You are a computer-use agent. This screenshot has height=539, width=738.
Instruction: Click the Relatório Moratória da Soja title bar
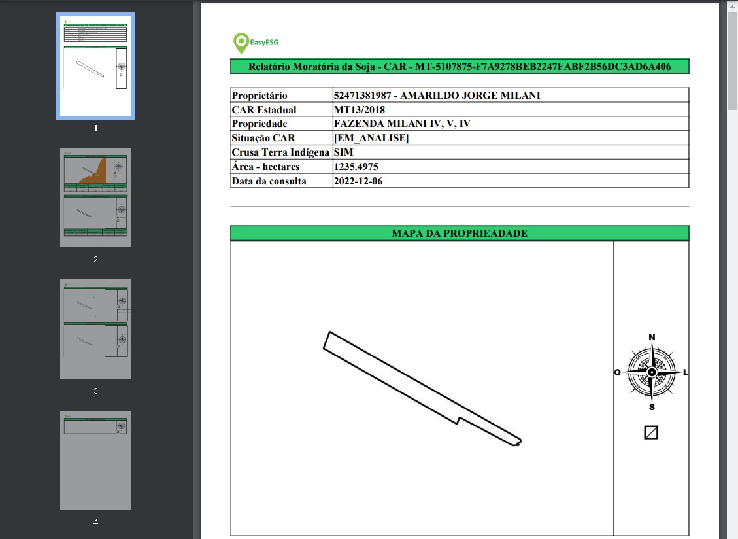pyautogui.click(x=460, y=67)
